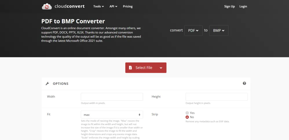
Task: Click the Strip label
Action: point(155,114)
